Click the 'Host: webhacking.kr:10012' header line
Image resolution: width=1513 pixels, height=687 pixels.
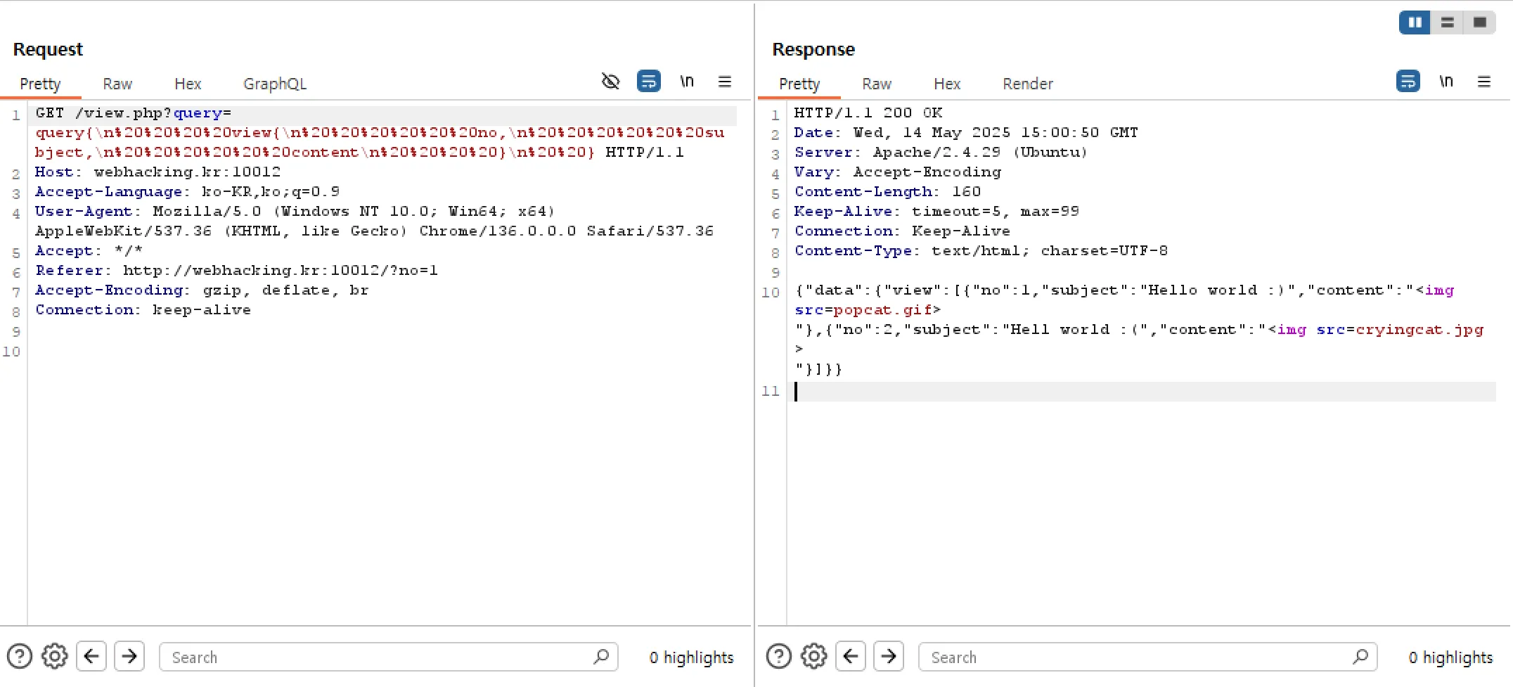click(x=157, y=172)
